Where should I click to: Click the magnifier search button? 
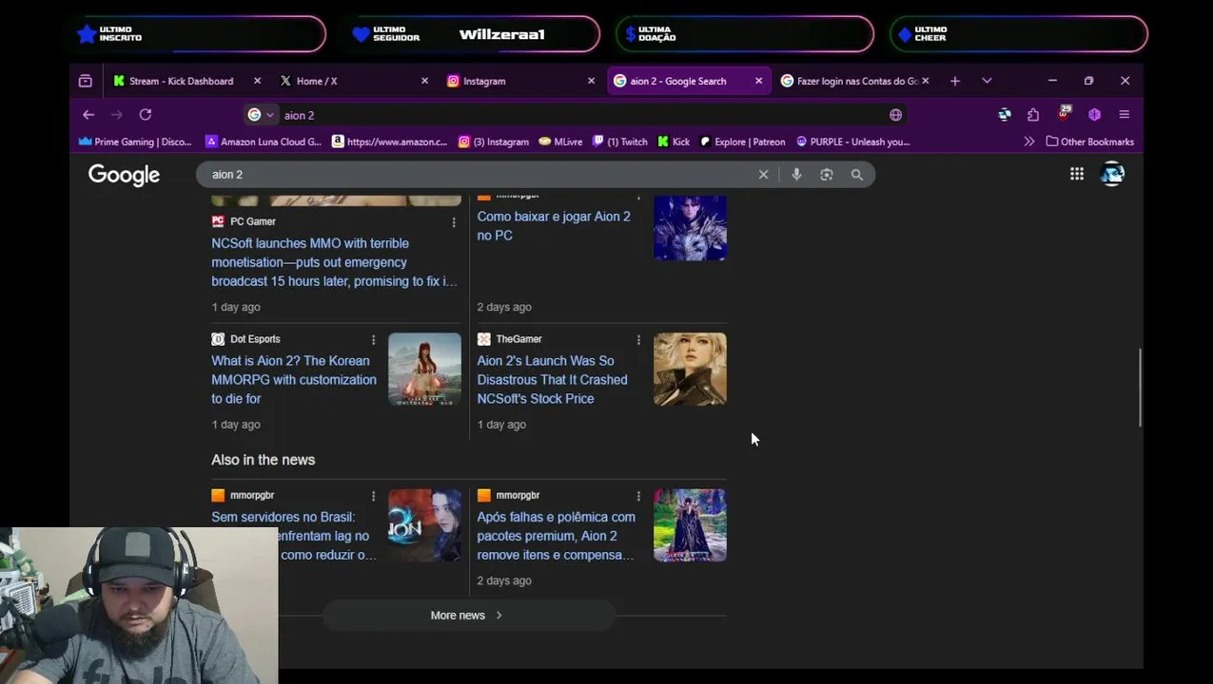857,175
